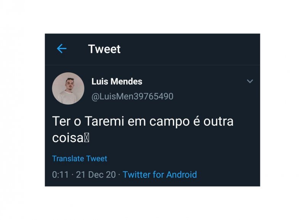This screenshot has width=305, height=220.
Task: Expand the tweet options chevron
Action: click(250, 81)
